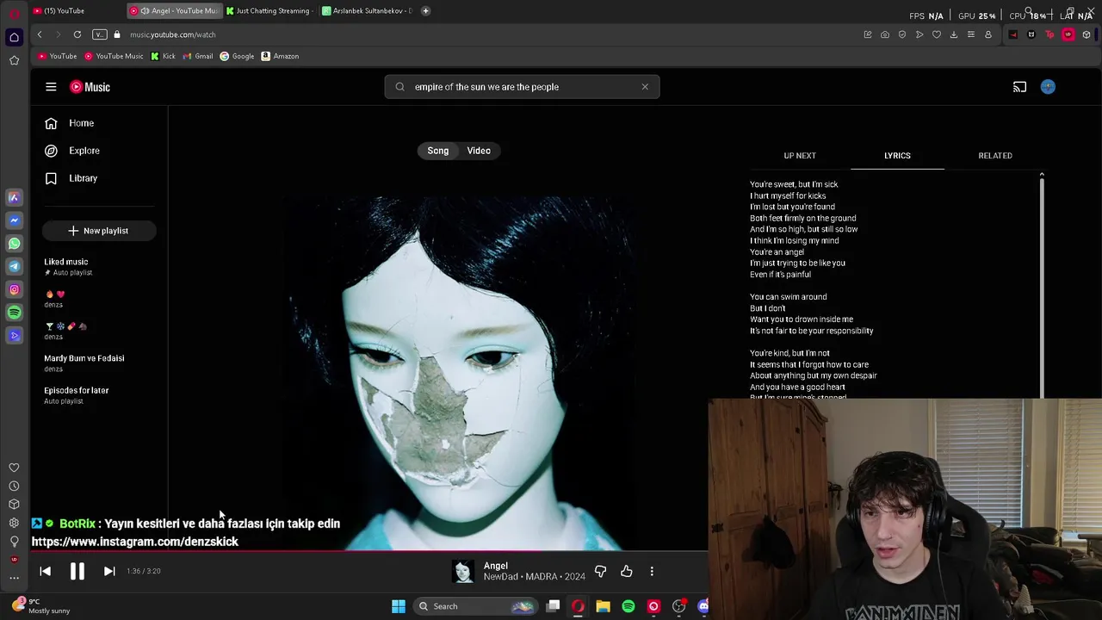The width and height of the screenshot is (1102, 620).
Task: Open Messenger in the Opera sidebar
Action: [x=14, y=220]
